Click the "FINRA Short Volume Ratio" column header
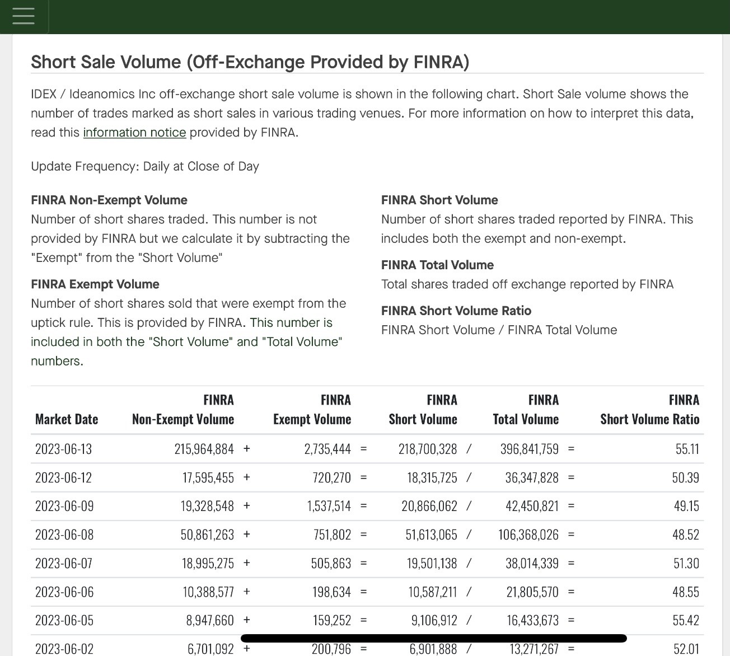Viewport: 730px width, 656px height. tap(650, 410)
